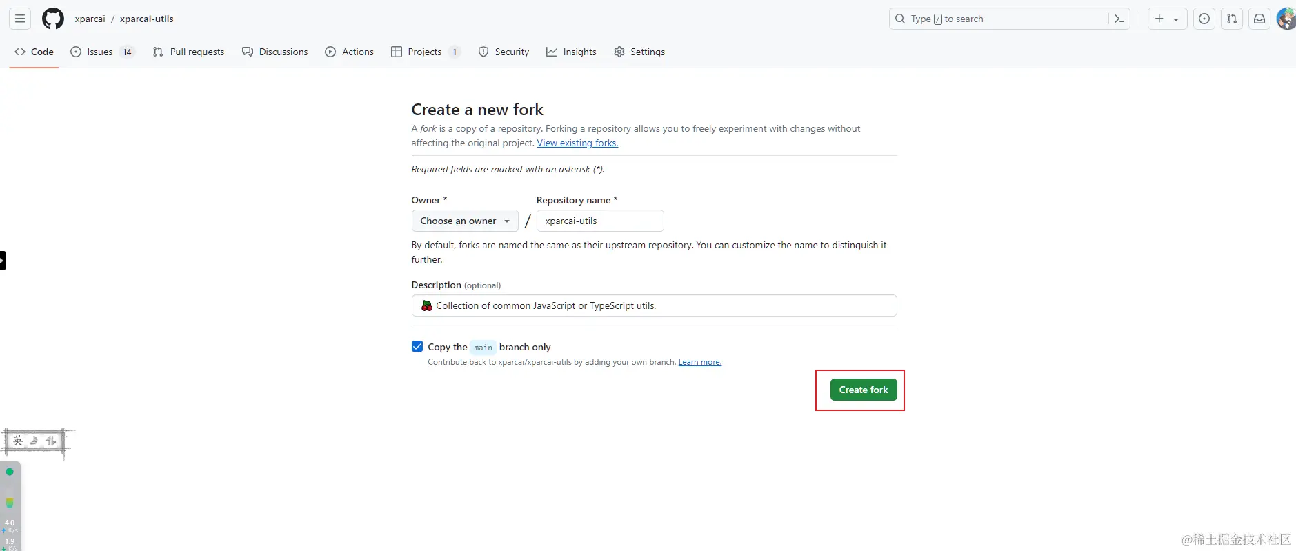Open the Issues tab
This screenshot has height=551, width=1296.
coord(102,52)
